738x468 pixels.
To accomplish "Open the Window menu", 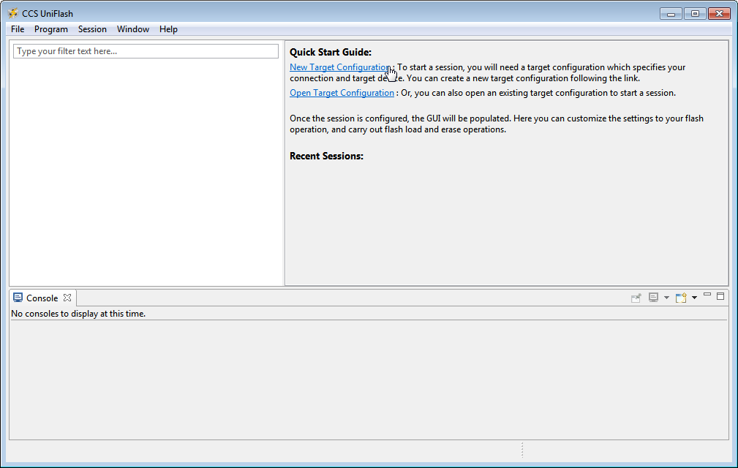I will coord(132,29).
